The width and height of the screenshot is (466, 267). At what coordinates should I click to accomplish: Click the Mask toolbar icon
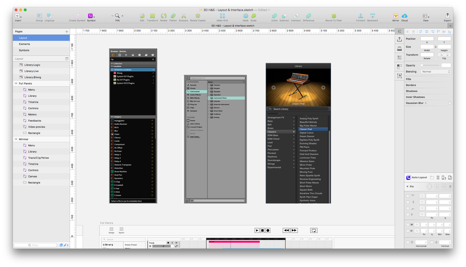coord(245,16)
